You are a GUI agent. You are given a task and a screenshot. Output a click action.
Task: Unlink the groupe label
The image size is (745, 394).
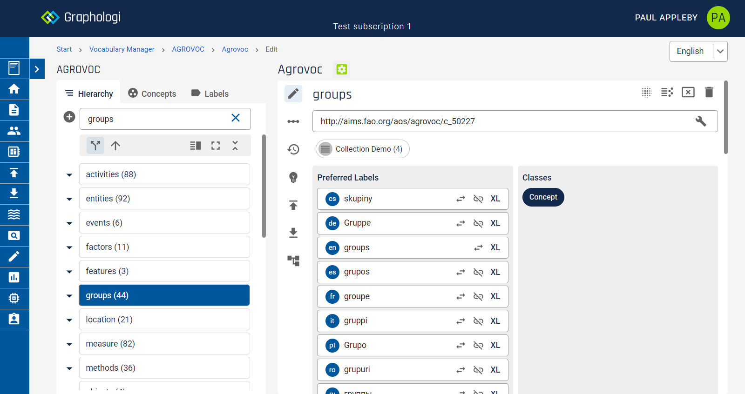click(478, 296)
